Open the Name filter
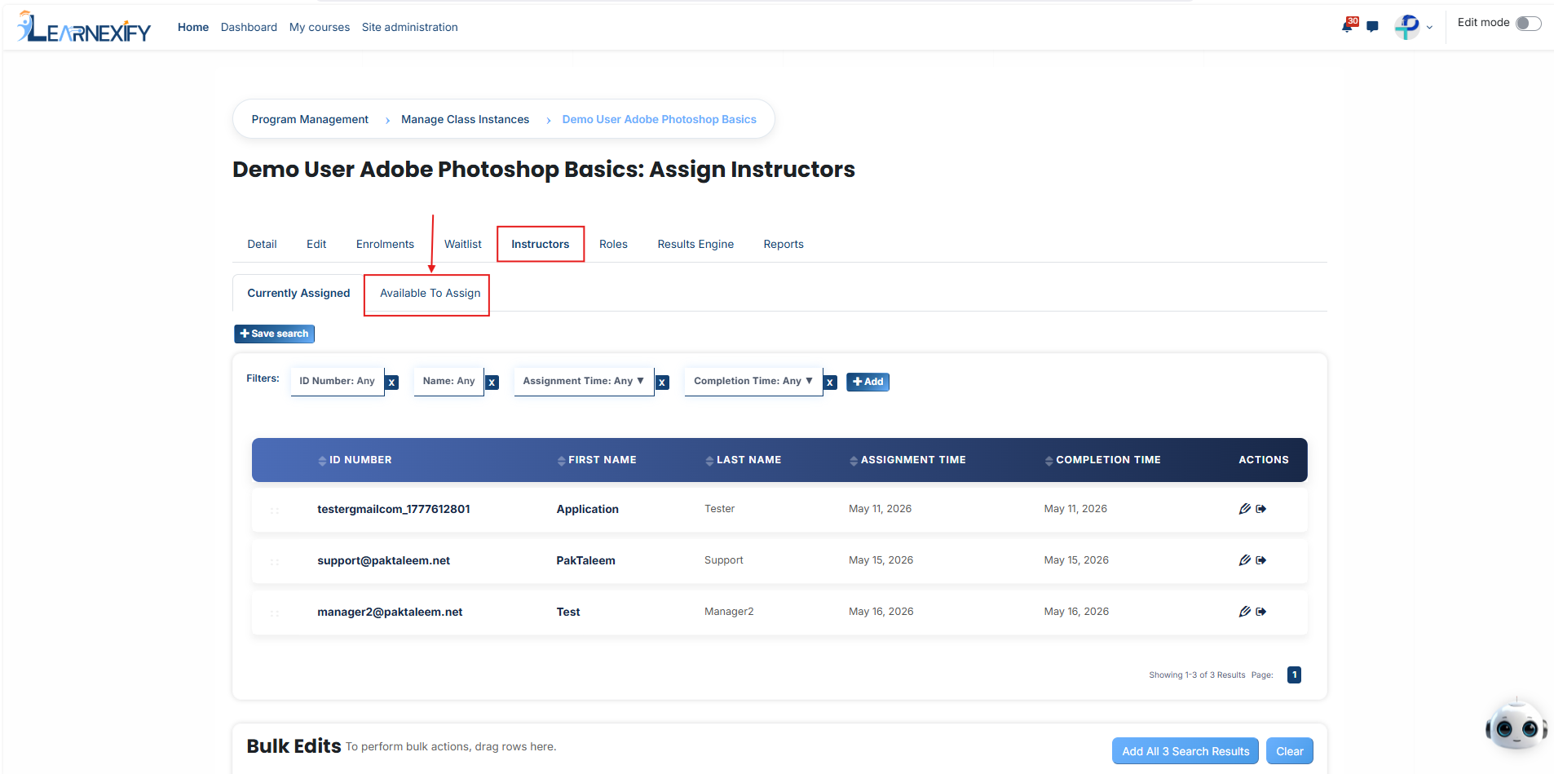Screen dimensions: 1554x774 click(448, 381)
